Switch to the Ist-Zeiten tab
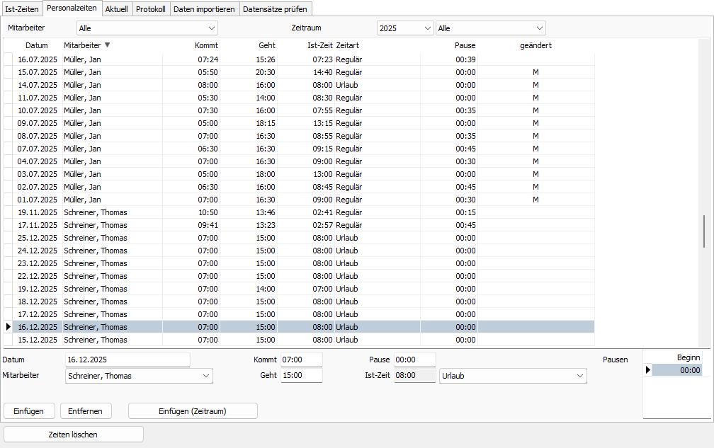Screen dimensions: 714x448 [22, 9]
